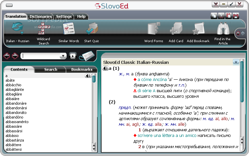
Task: Select the word 'abbastànza'
Action: (x=15, y=140)
